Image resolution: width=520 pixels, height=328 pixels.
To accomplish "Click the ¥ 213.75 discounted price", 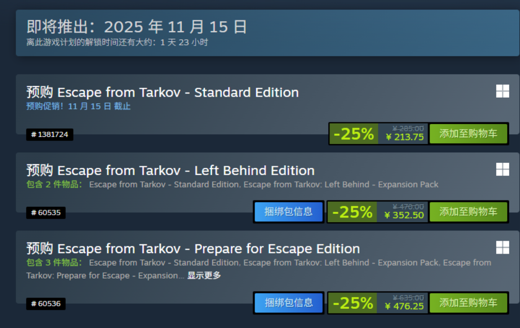I will [405, 137].
